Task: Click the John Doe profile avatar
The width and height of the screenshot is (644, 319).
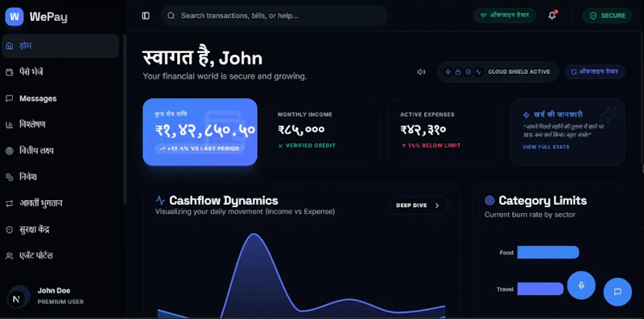Action: coord(19,297)
